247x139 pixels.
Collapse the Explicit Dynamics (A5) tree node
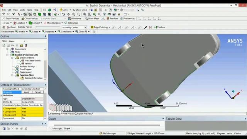point(7,55)
